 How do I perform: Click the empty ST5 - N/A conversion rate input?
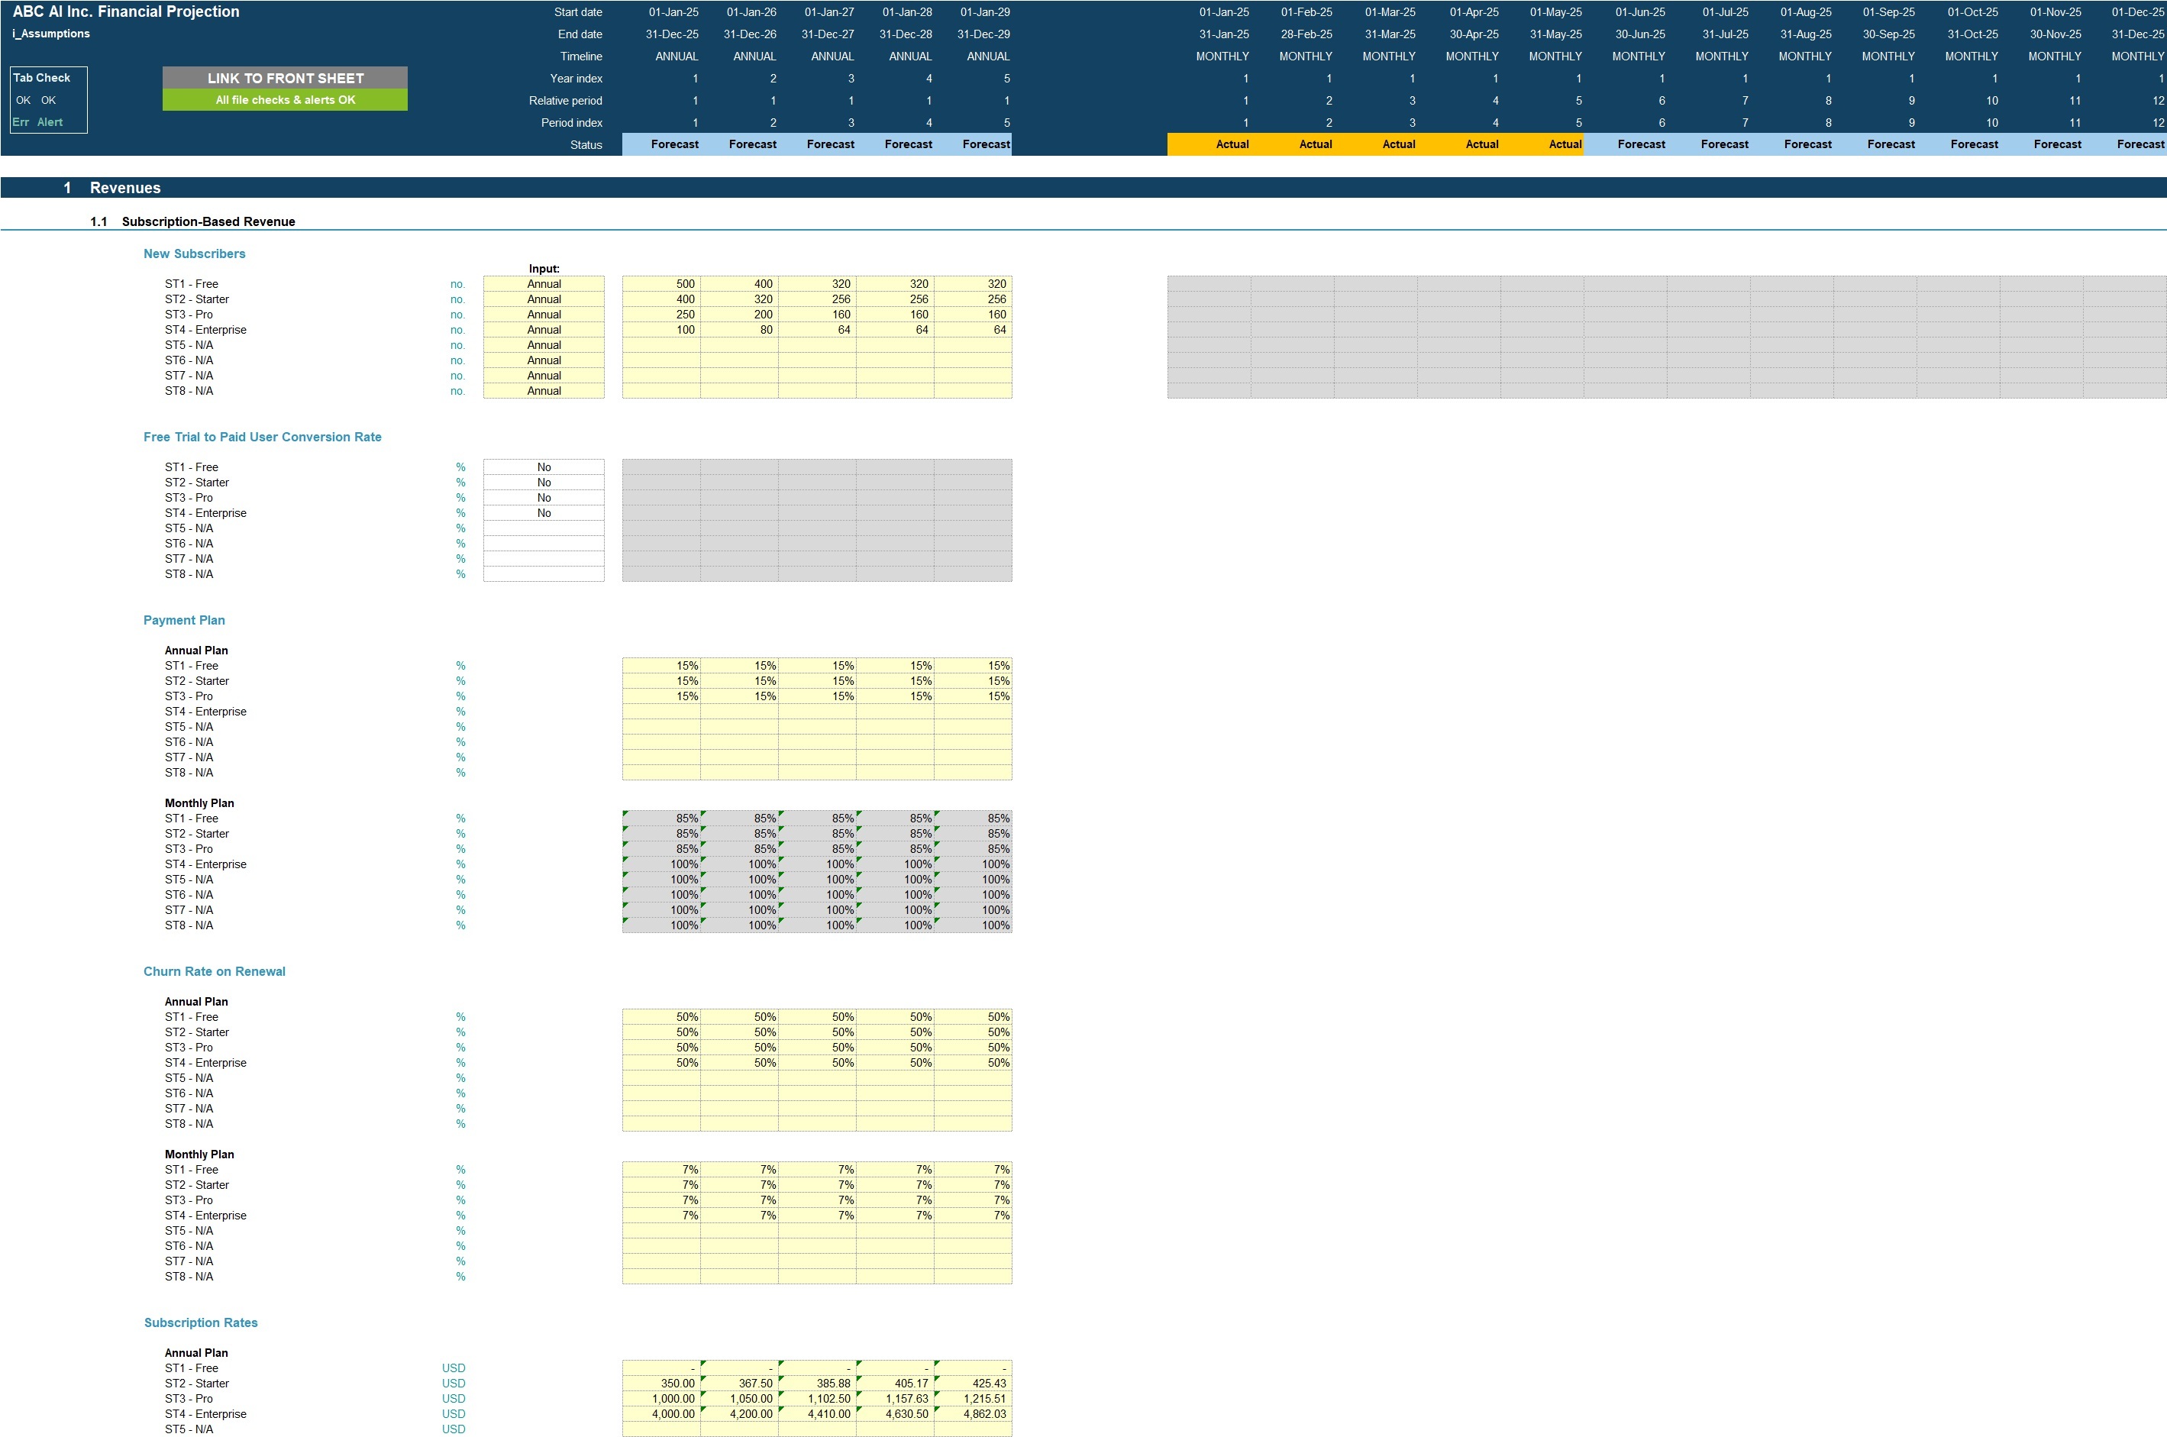coord(544,529)
